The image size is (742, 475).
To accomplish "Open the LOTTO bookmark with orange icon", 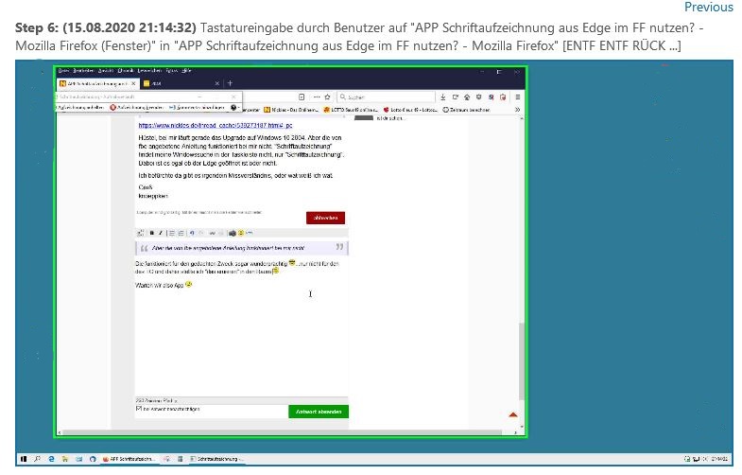I will tap(350, 110).
